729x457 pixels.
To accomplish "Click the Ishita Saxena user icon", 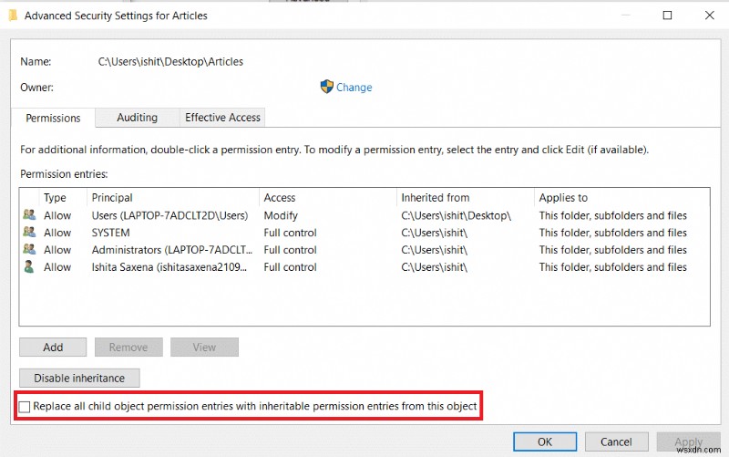I will [x=29, y=267].
